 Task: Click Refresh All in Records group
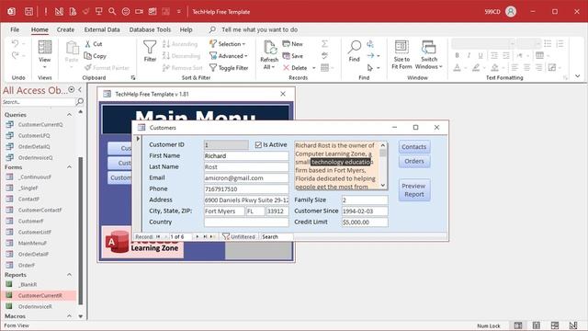tap(269, 55)
